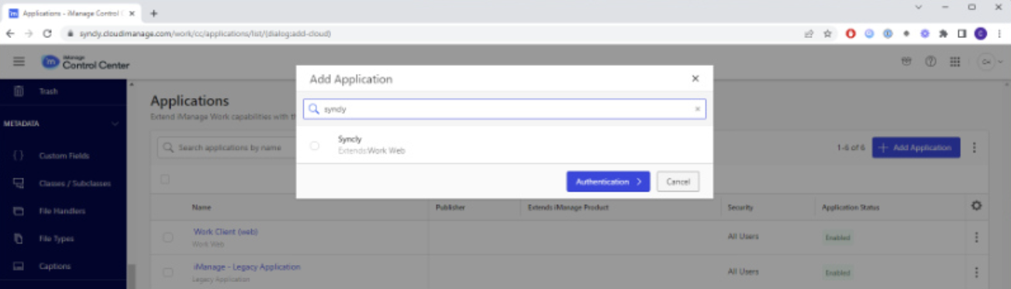The width and height of the screenshot is (1011, 289).
Task: Check the select-all applications checkbox
Action: tap(164, 179)
